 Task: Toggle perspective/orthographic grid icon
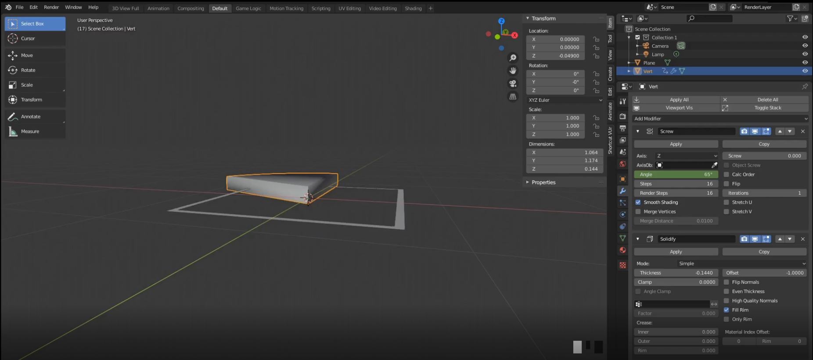click(x=512, y=96)
